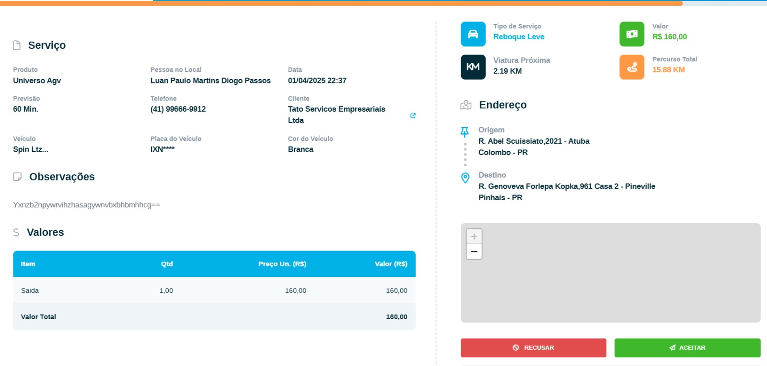This screenshot has height=366, width=767.
Task: Click the green money Valor icon
Action: [632, 34]
